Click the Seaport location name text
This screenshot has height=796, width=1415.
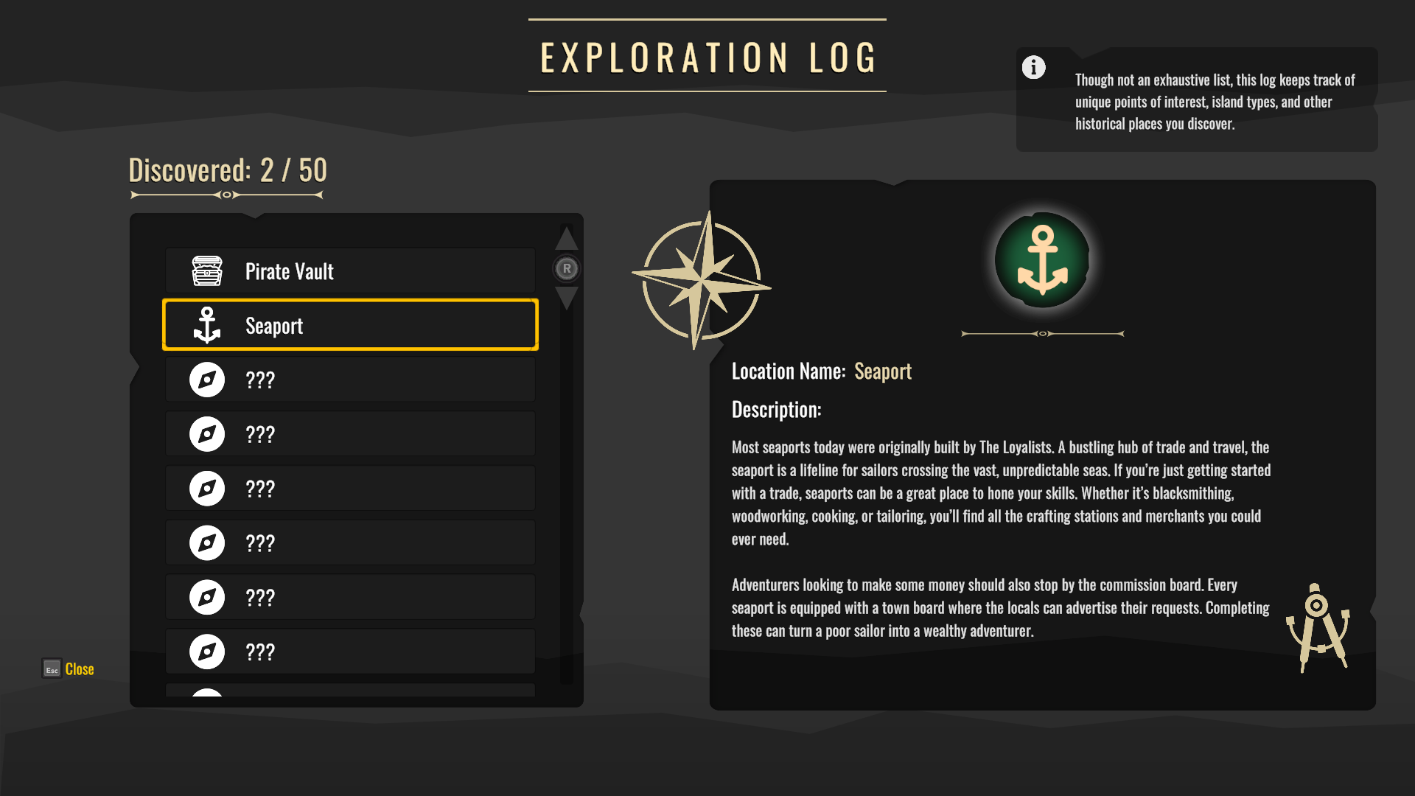[x=882, y=371]
